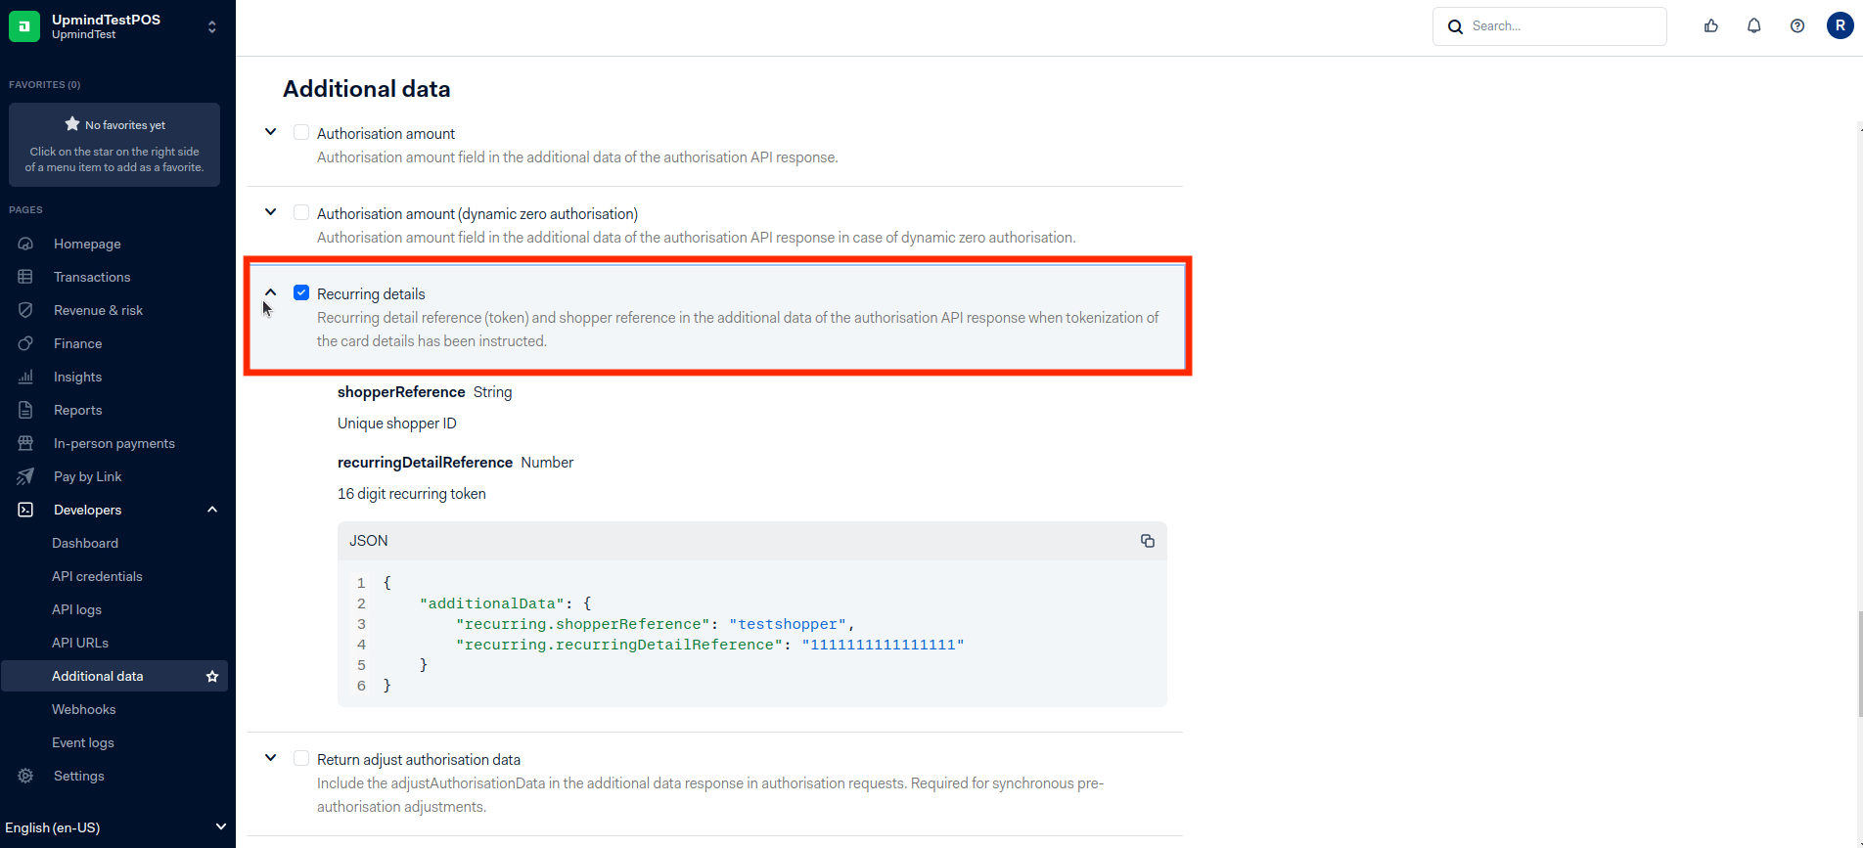Viewport: 1863px width, 848px height.
Task: Click the Settings gear icon
Action: pos(26,776)
